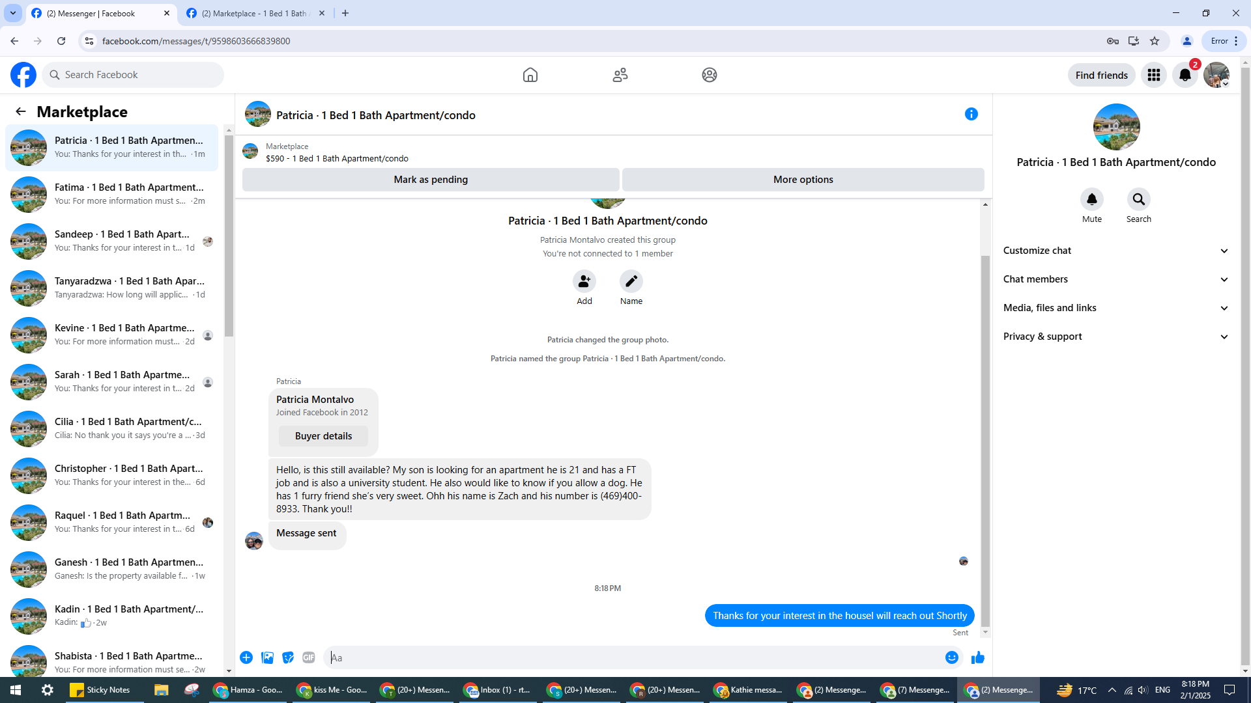Open the sticker chooser icon
This screenshot has height=703, width=1251.
tap(288, 657)
